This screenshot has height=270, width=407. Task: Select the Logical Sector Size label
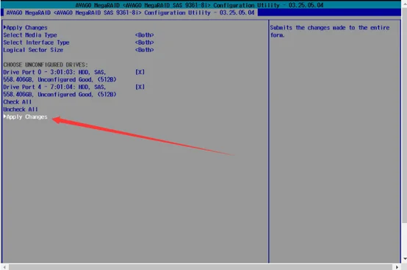[33, 50]
